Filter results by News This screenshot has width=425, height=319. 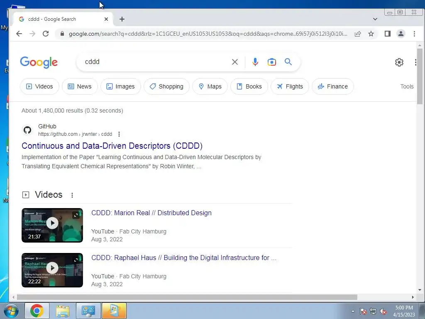point(80,86)
